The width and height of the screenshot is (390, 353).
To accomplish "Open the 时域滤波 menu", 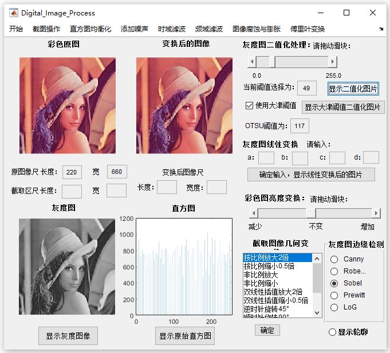I will click(x=172, y=29).
